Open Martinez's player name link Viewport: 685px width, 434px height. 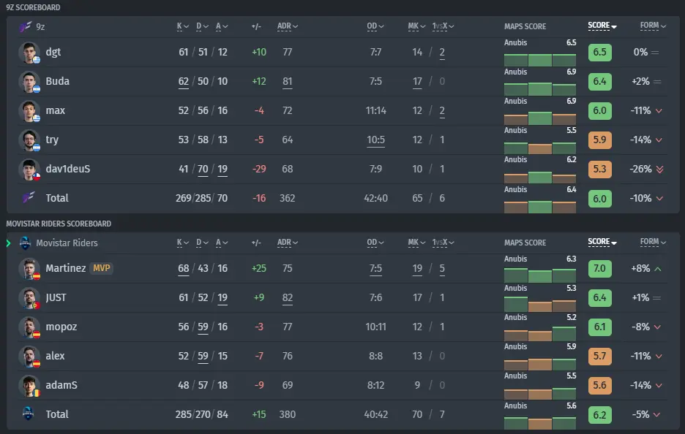(66, 269)
